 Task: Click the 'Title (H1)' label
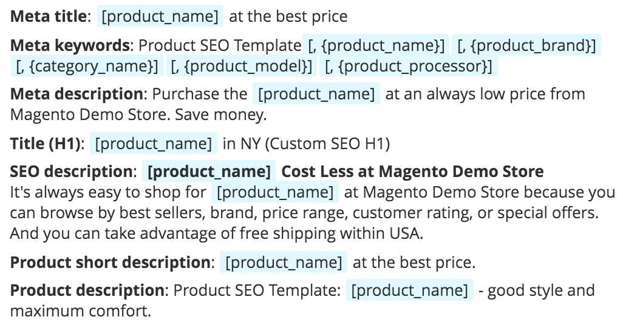(x=45, y=143)
